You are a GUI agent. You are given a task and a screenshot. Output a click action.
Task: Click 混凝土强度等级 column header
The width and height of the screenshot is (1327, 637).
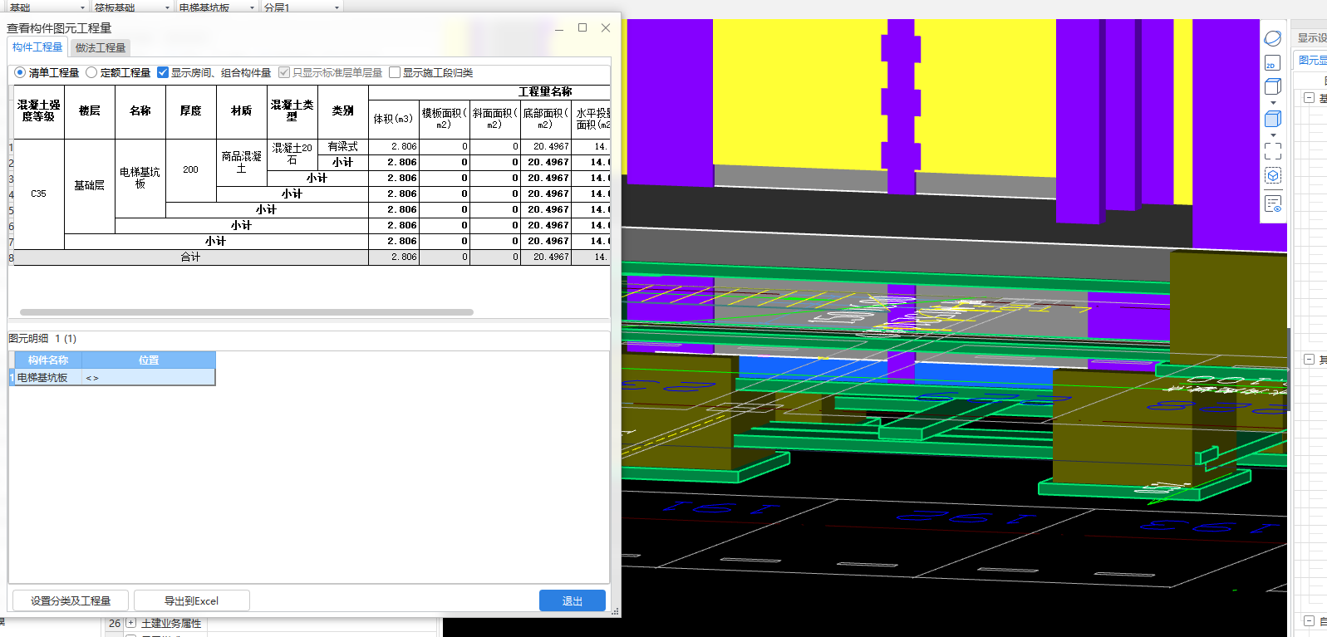39,111
